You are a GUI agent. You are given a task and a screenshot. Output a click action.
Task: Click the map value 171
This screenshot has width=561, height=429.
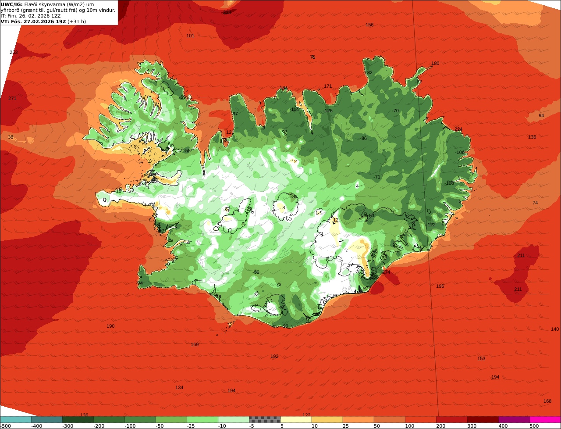point(328,86)
